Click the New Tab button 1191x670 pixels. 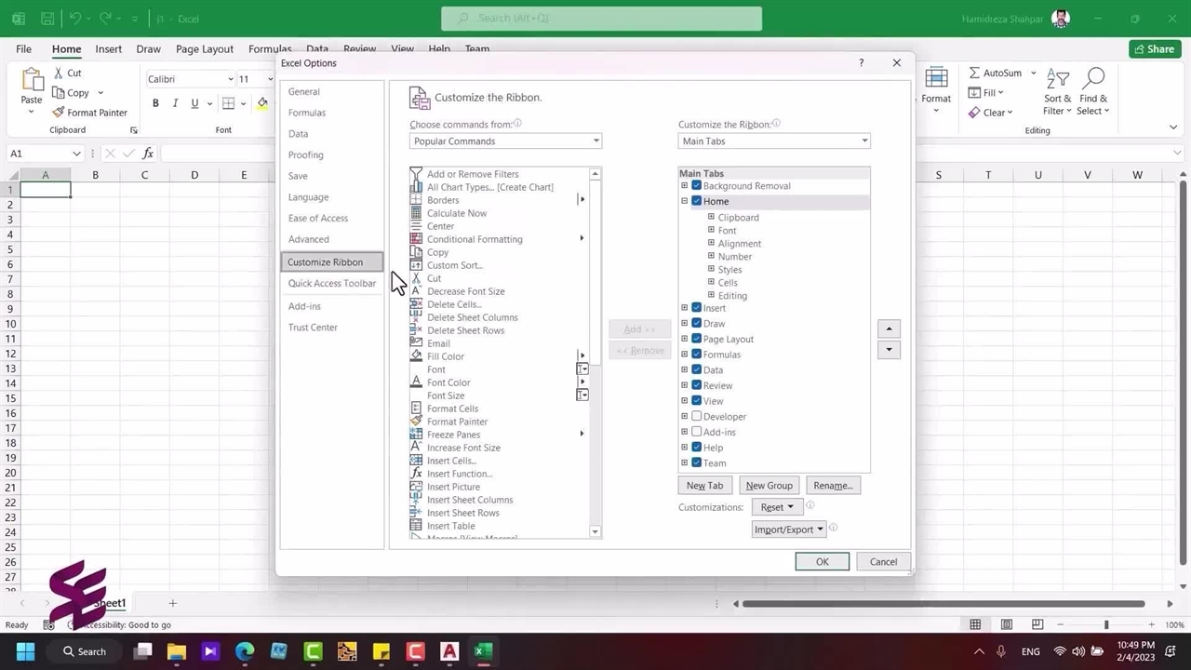click(x=704, y=486)
